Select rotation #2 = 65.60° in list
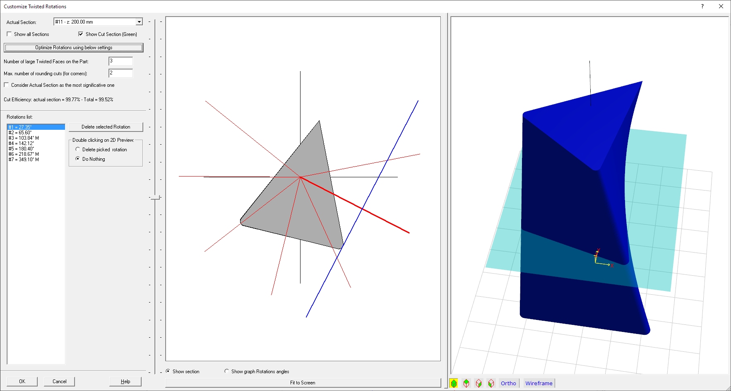 coord(36,133)
